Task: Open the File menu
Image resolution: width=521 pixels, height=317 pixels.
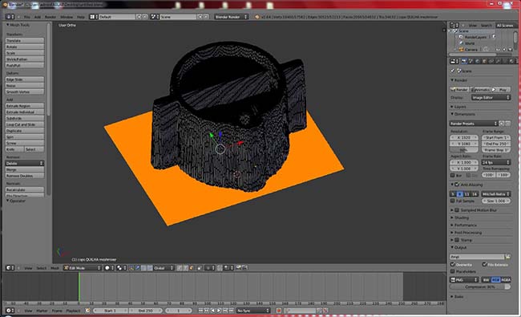Action: click(x=27, y=17)
